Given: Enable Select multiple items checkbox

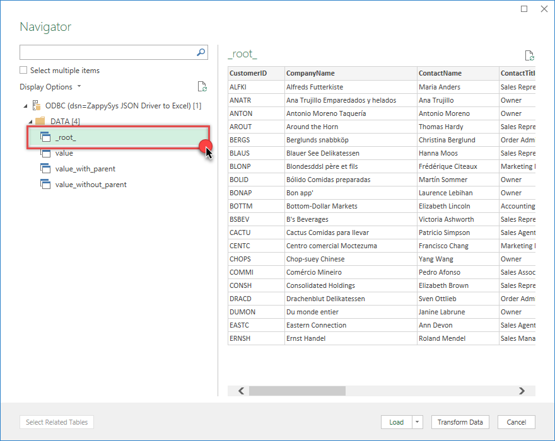Looking at the screenshot, I should 23,71.
